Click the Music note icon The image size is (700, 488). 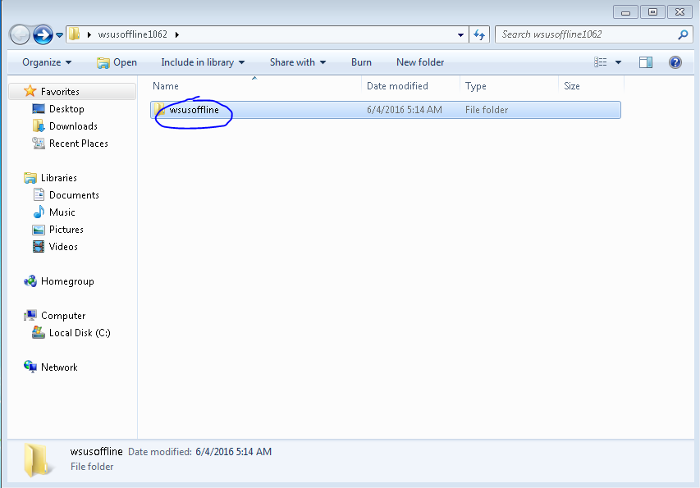(39, 212)
